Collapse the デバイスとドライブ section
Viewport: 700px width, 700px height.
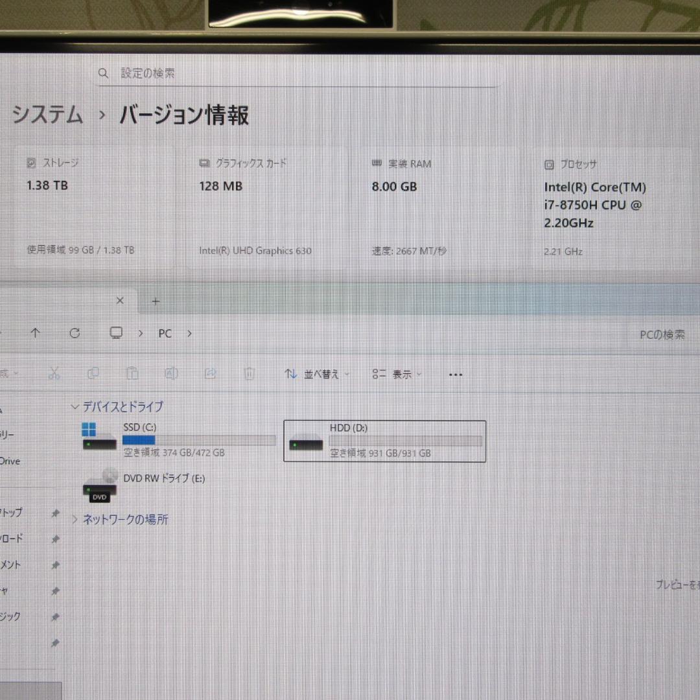(x=75, y=407)
